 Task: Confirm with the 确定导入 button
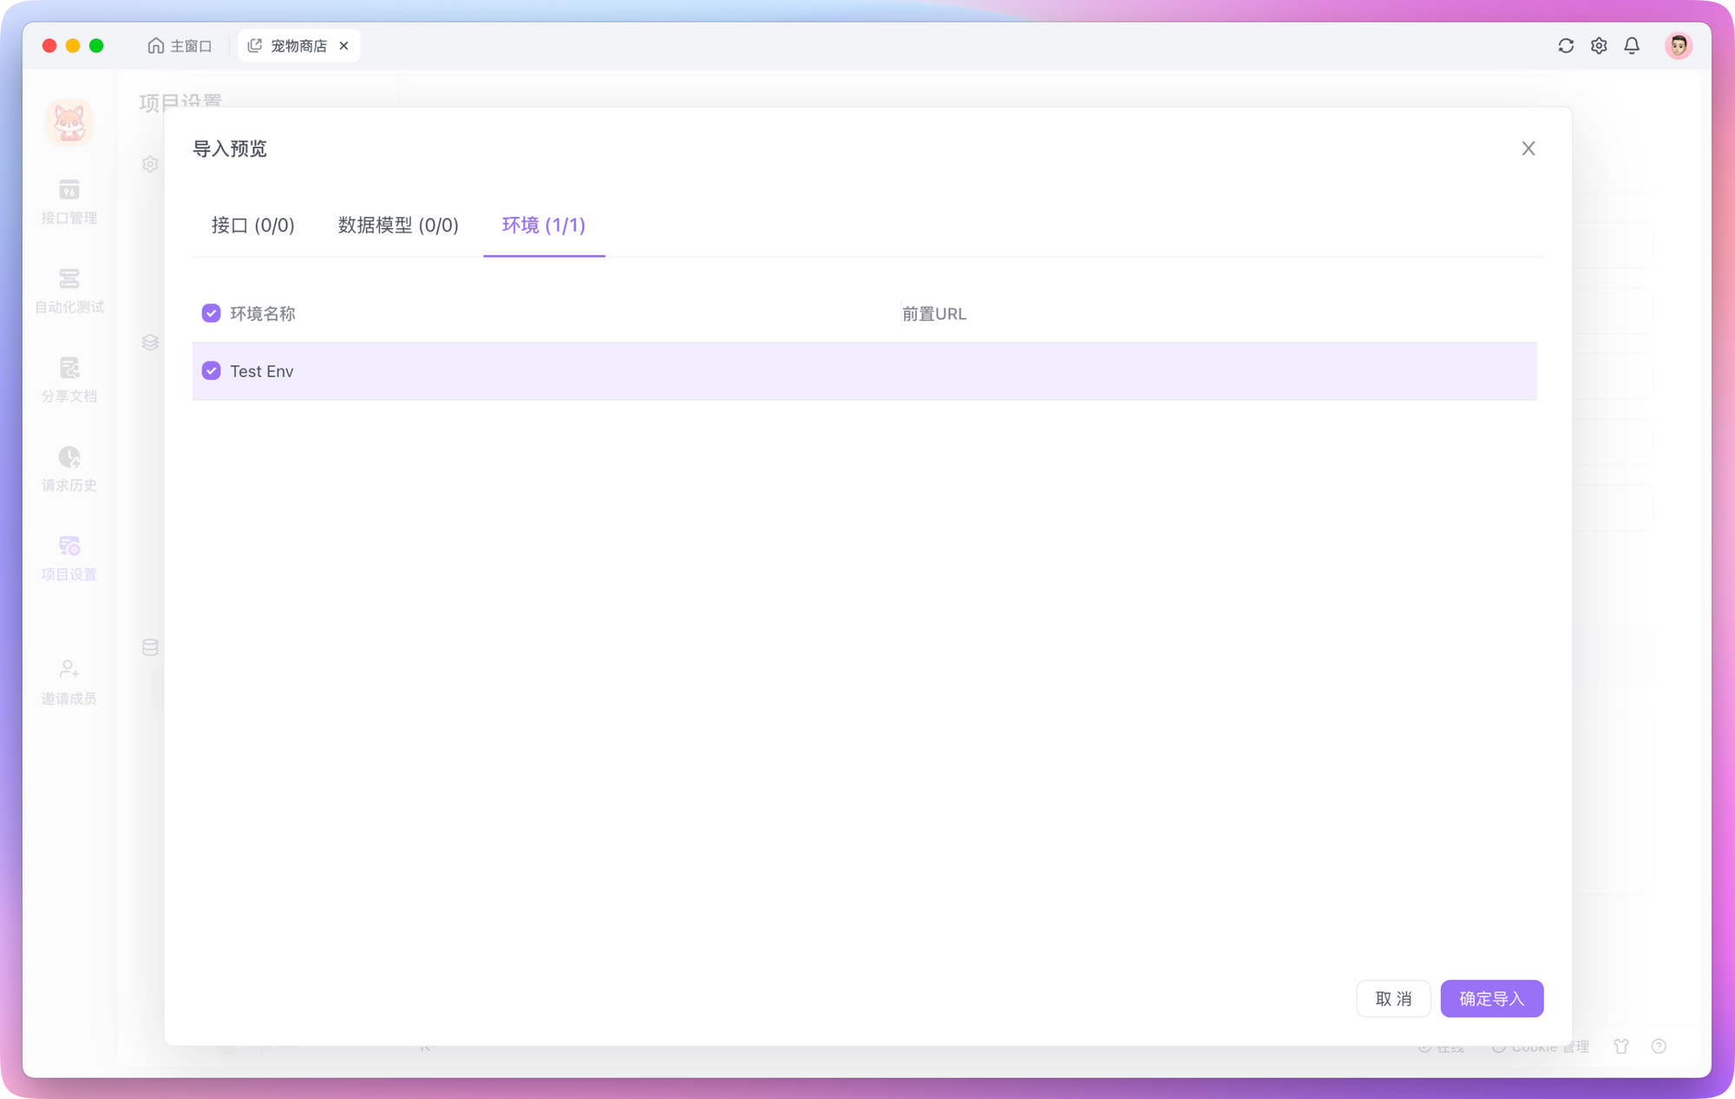coord(1491,998)
